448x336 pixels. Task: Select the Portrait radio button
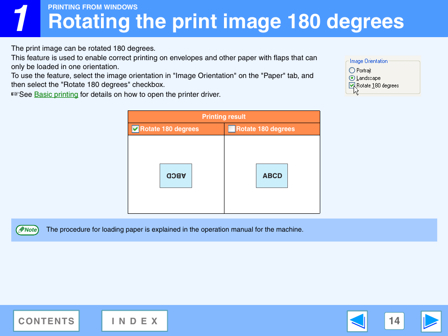(352, 70)
